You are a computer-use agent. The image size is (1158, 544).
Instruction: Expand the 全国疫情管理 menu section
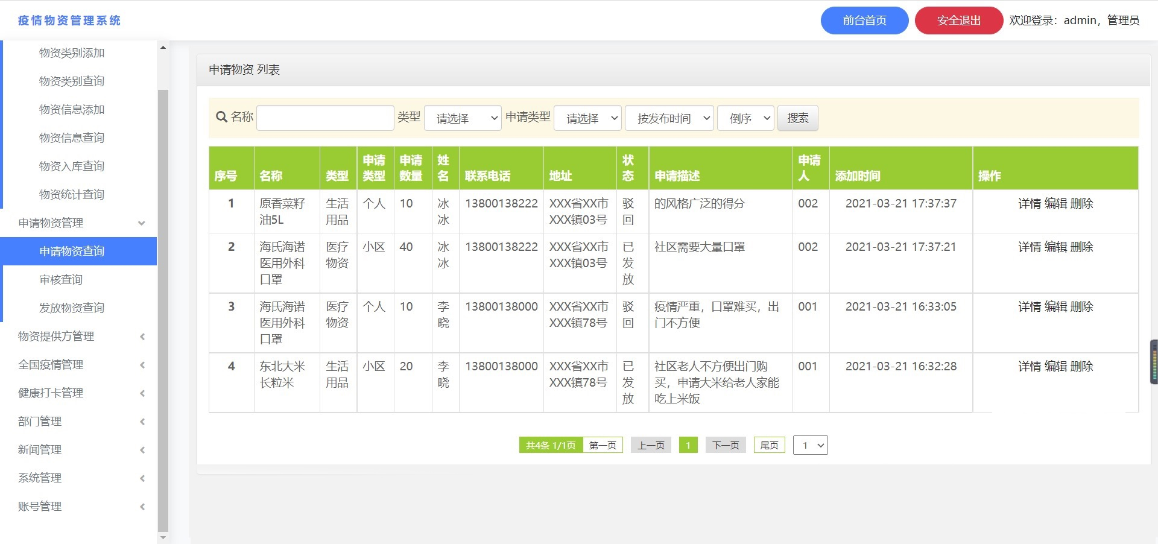[x=78, y=364]
